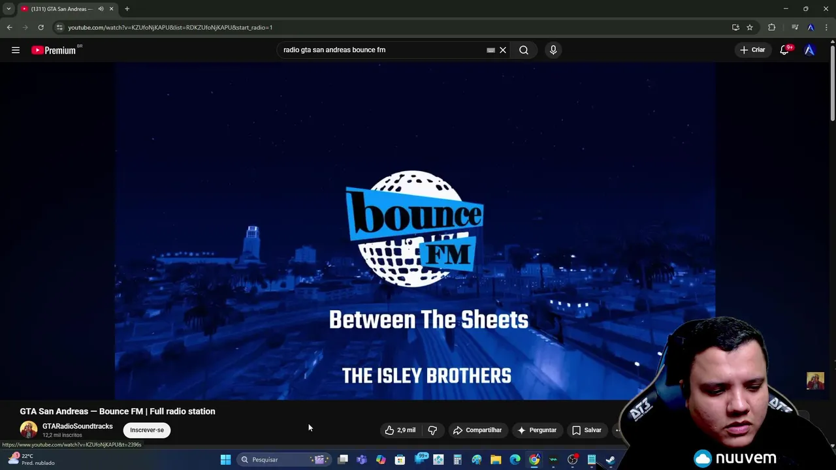Viewport: 836px width, 470px height.
Task: Open the media control icon in Chrome
Action: tap(795, 27)
